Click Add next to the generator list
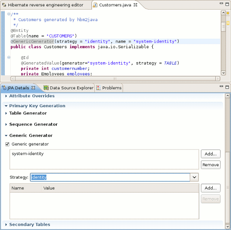 (211, 154)
